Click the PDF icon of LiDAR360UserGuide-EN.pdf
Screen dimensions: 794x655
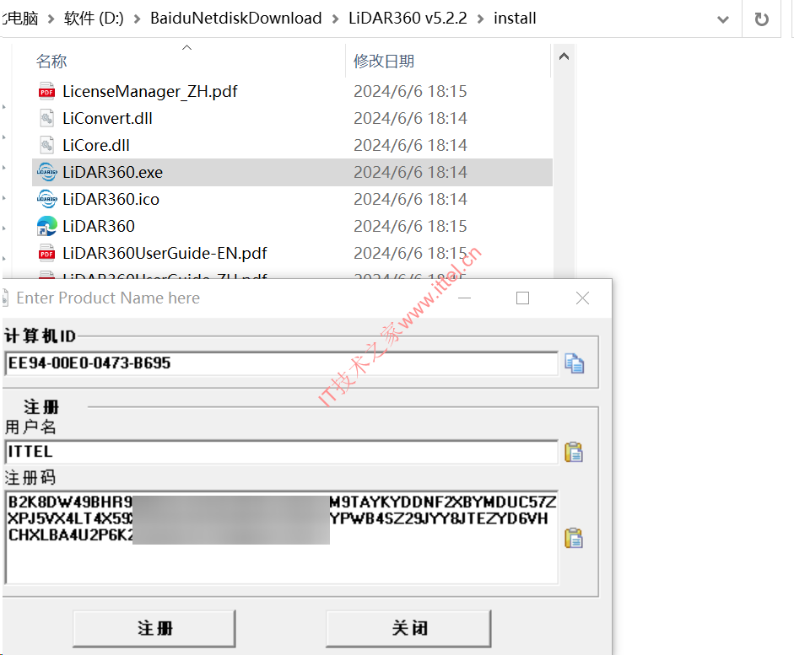pos(46,253)
